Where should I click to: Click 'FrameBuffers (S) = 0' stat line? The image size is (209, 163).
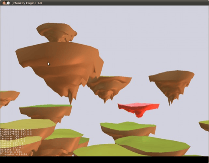(x=16, y=134)
